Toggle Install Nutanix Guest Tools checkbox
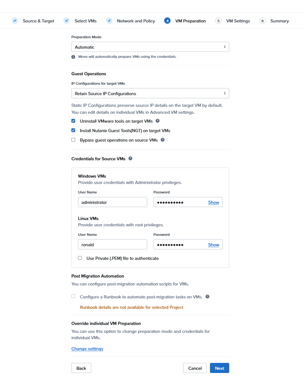 (73, 130)
